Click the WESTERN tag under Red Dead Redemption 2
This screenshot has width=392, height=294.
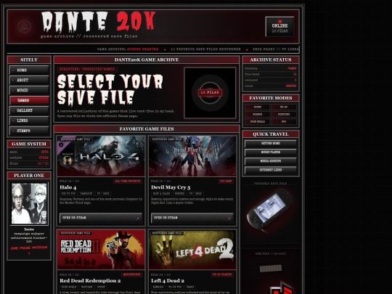[x=87, y=287]
